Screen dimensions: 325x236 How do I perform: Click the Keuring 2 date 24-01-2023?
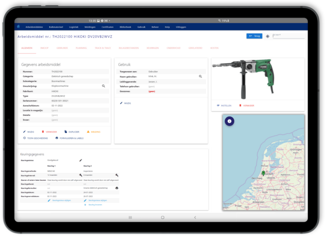click(x=88, y=193)
